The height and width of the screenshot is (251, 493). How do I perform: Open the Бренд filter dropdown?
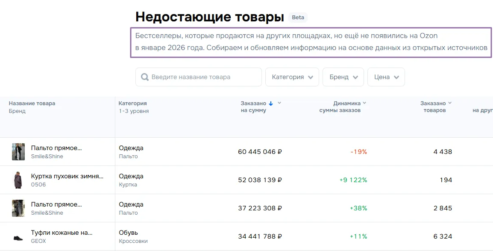point(343,77)
